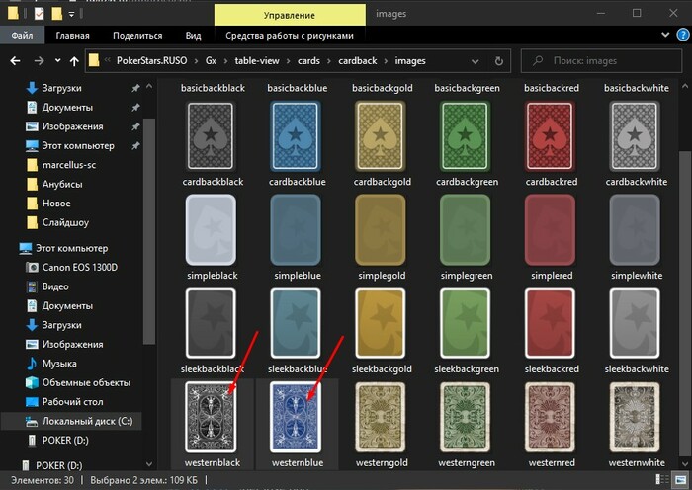Navigate to cards folder in breadcrumb
Image resolution: width=692 pixels, height=490 pixels.
pos(308,61)
